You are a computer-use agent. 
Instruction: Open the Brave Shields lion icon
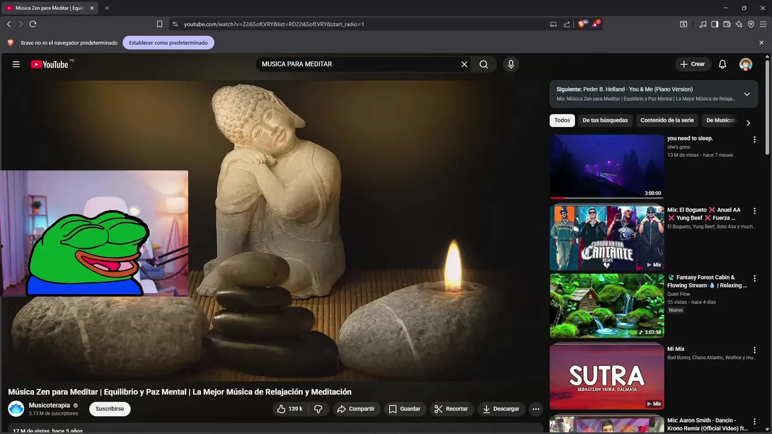(x=581, y=24)
